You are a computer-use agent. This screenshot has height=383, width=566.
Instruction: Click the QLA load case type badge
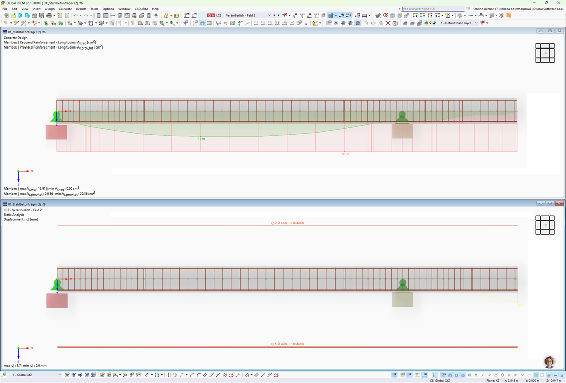click(x=211, y=15)
